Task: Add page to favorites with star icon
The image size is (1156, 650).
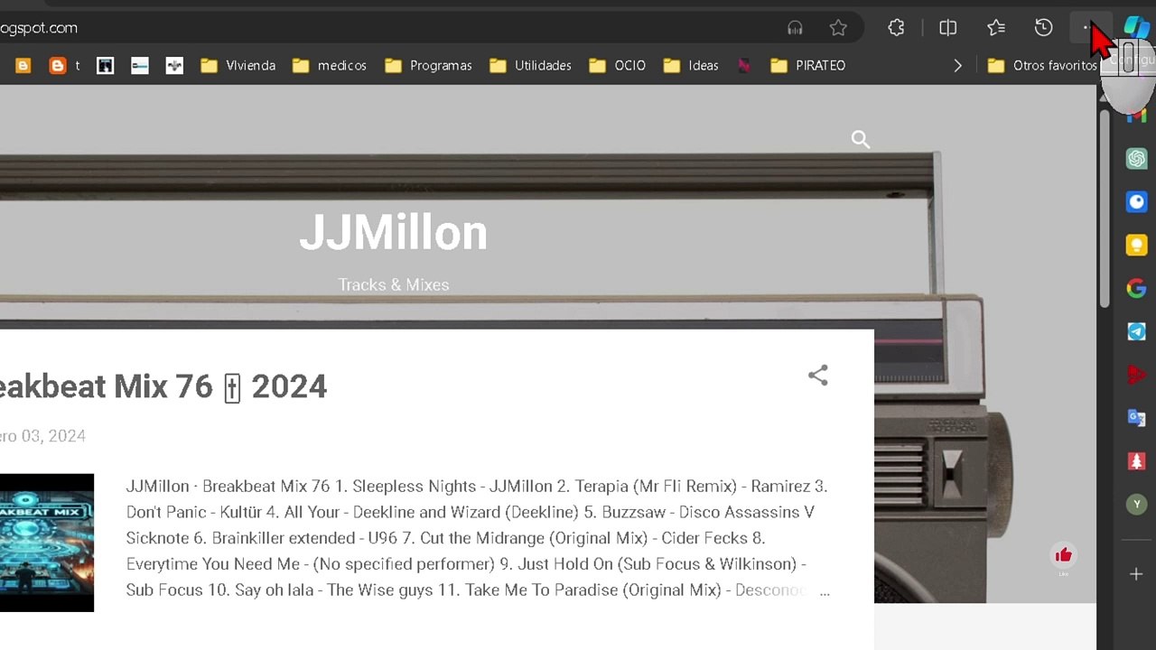Action: pos(838,28)
